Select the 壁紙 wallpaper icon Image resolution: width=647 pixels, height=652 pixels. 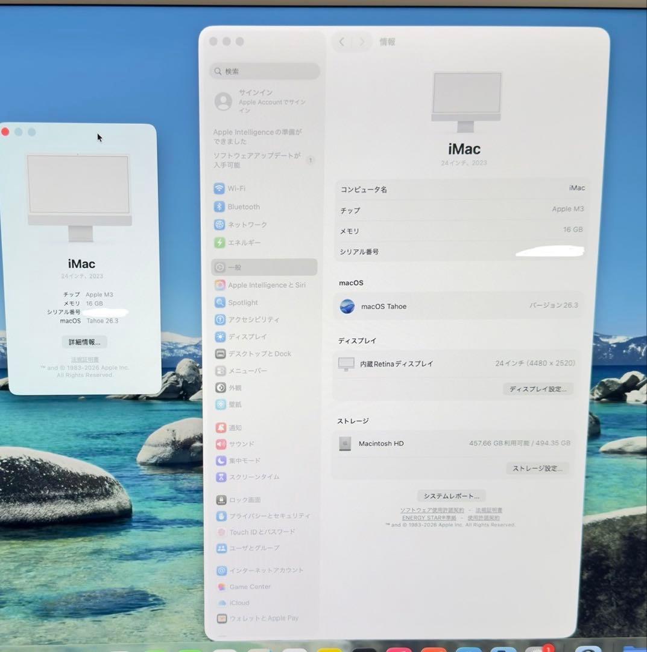[x=221, y=404]
